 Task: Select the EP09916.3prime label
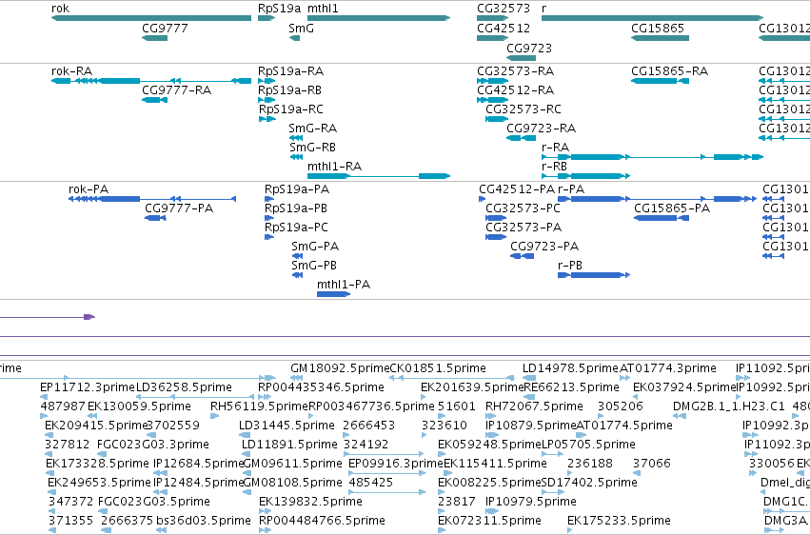pyautogui.click(x=396, y=464)
